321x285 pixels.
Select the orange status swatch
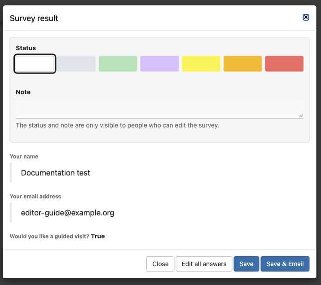pos(242,64)
